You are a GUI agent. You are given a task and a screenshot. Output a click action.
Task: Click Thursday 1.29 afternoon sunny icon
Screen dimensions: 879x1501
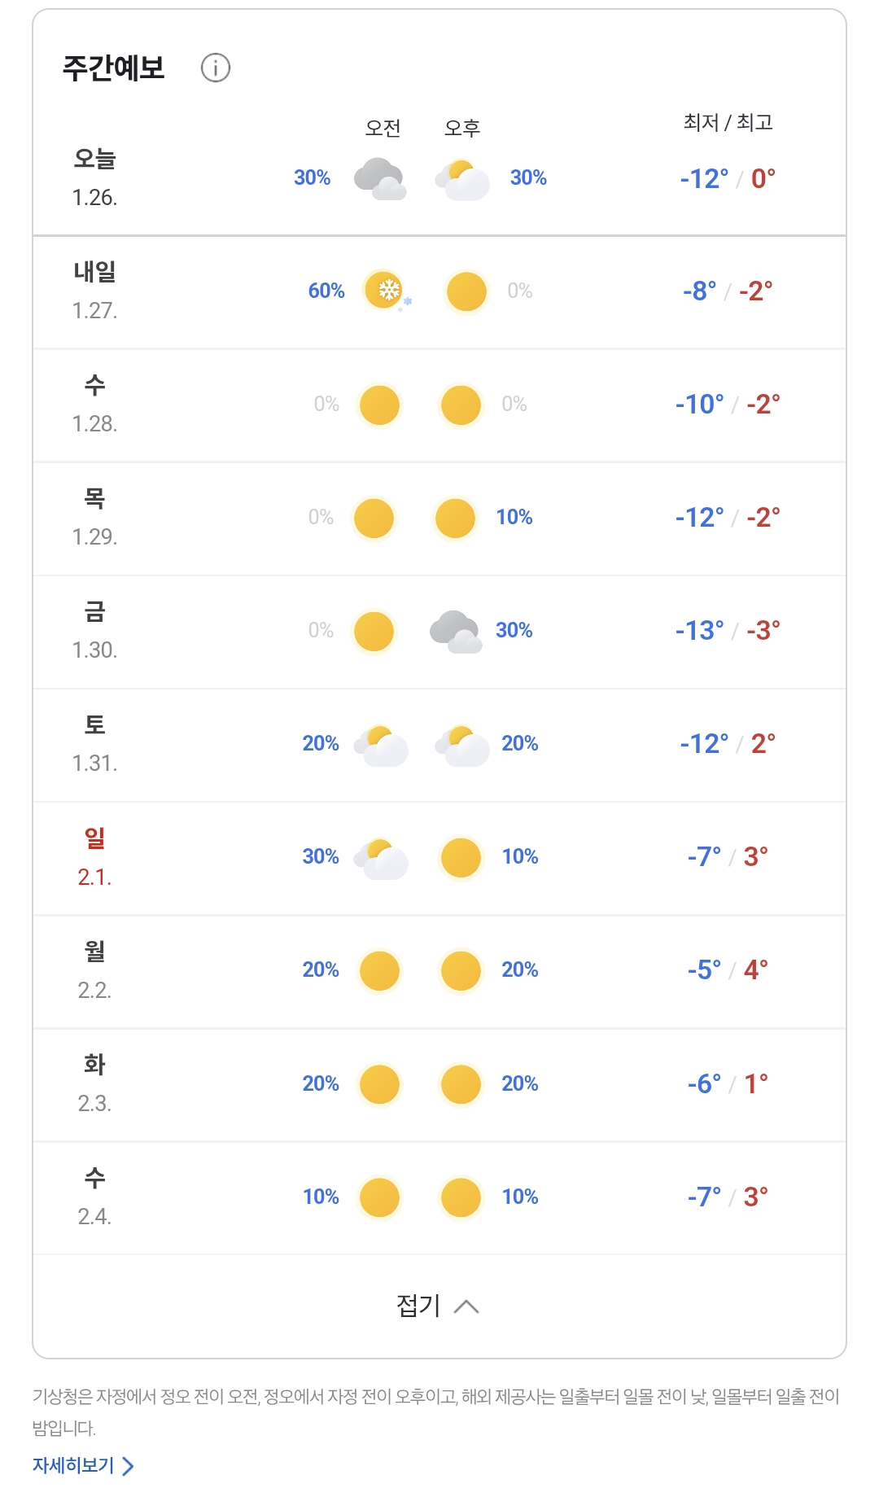pos(455,519)
